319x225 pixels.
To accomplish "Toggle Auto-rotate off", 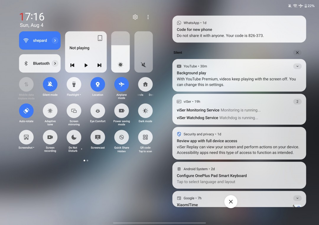I will (x=26, y=111).
